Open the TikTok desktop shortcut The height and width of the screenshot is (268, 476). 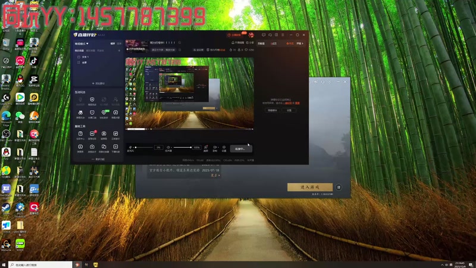34,63
